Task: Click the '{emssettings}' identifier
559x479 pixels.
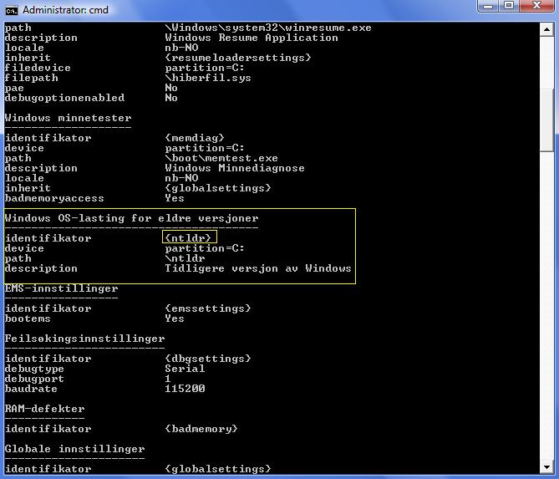Action: [208, 308]
